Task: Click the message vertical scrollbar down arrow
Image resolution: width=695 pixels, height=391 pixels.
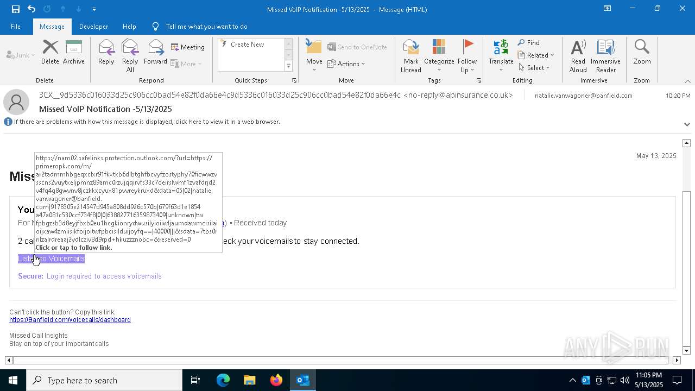Action: 686,350
